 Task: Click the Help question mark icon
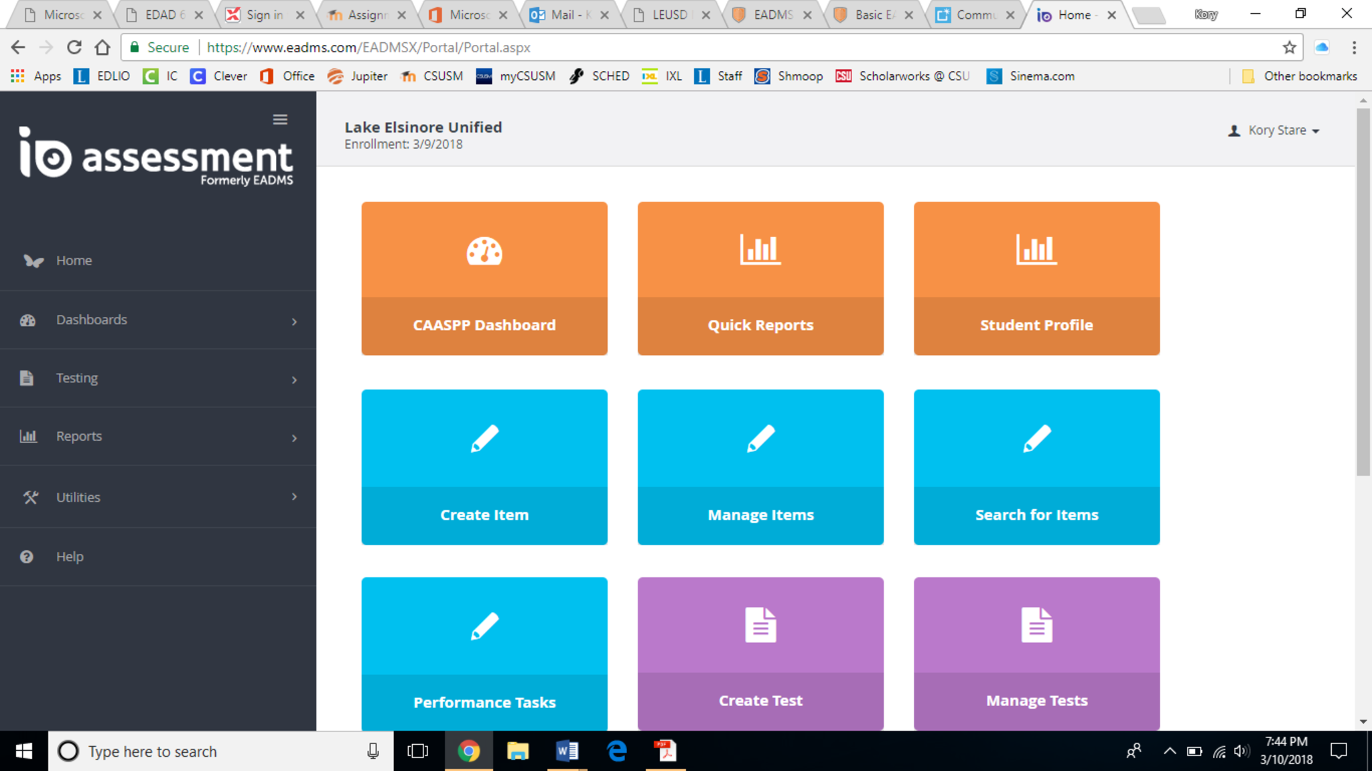pos(27,557)
